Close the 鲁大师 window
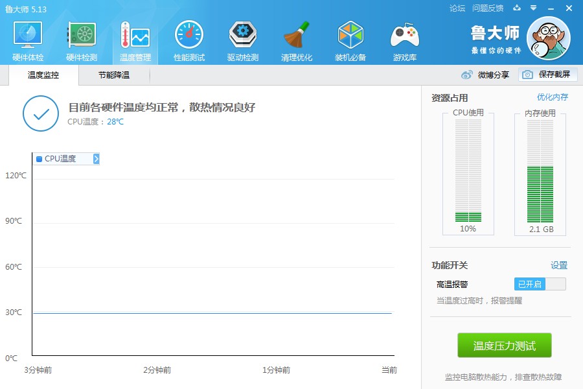The height and width of the screenshot is (389, 583). pos(569,8)
